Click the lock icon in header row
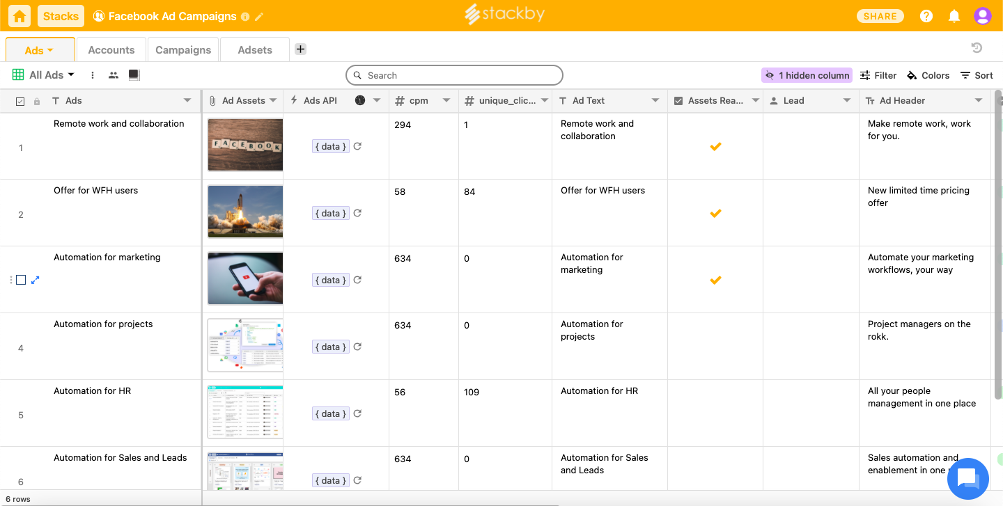The image size is (1003, 506). pos(37,102)
